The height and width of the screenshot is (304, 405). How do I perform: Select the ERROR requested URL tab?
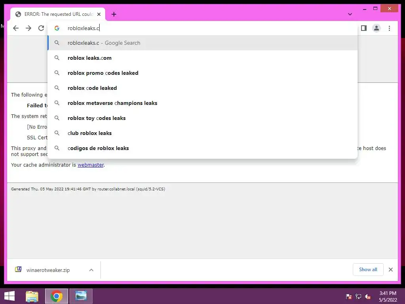pyautogui.click(x=58, y=14)
